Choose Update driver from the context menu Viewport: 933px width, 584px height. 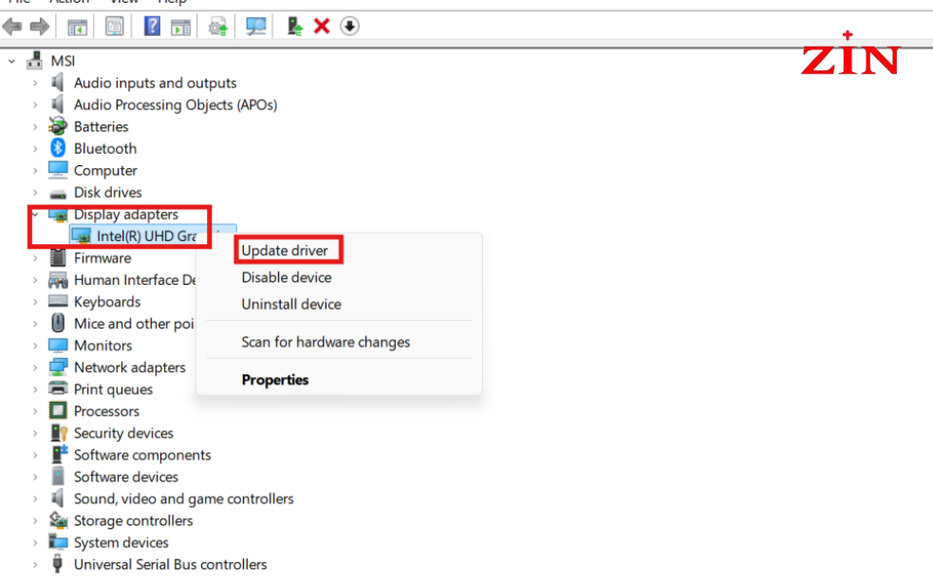pyautogui.click(x=285, y=251)
